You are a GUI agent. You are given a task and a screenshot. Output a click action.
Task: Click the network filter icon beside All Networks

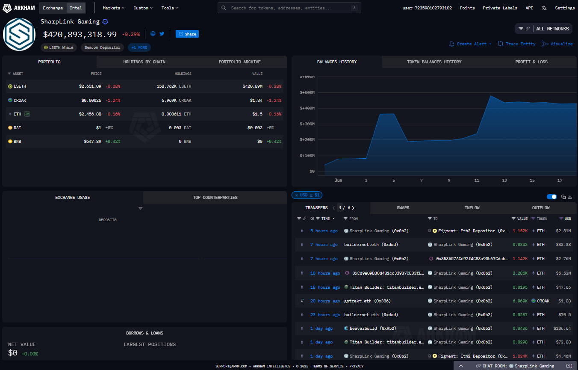521,29
